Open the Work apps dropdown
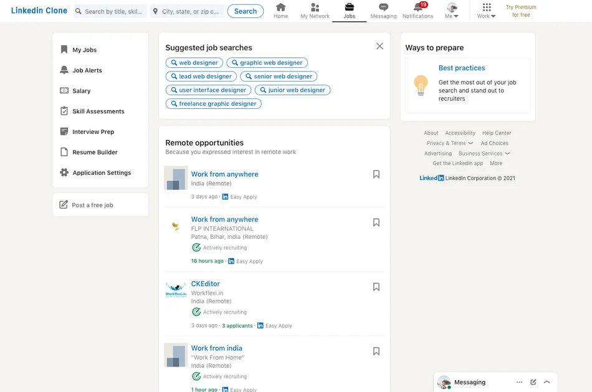The image size is (592, 392). (x=486, y=11)
